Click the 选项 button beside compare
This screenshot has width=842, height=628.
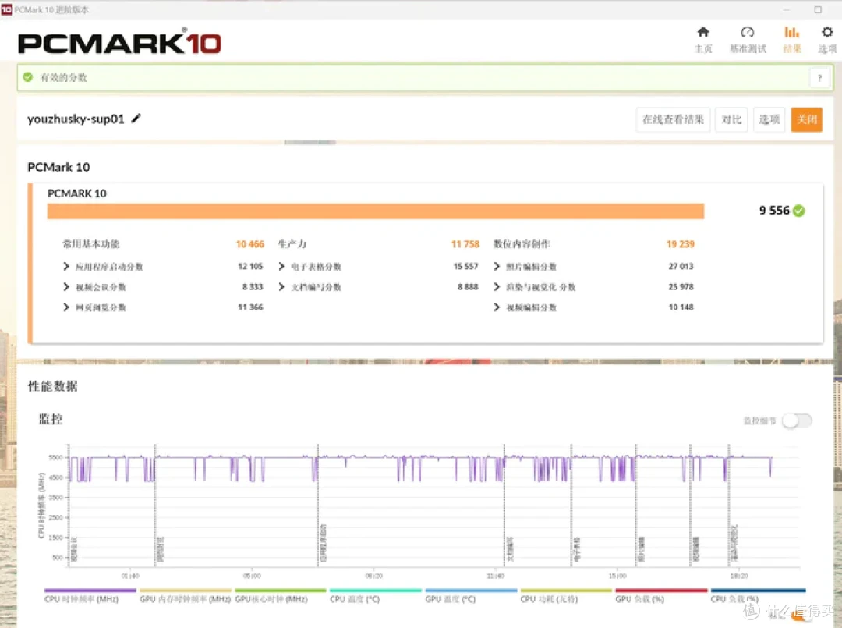tap(769, 119)
